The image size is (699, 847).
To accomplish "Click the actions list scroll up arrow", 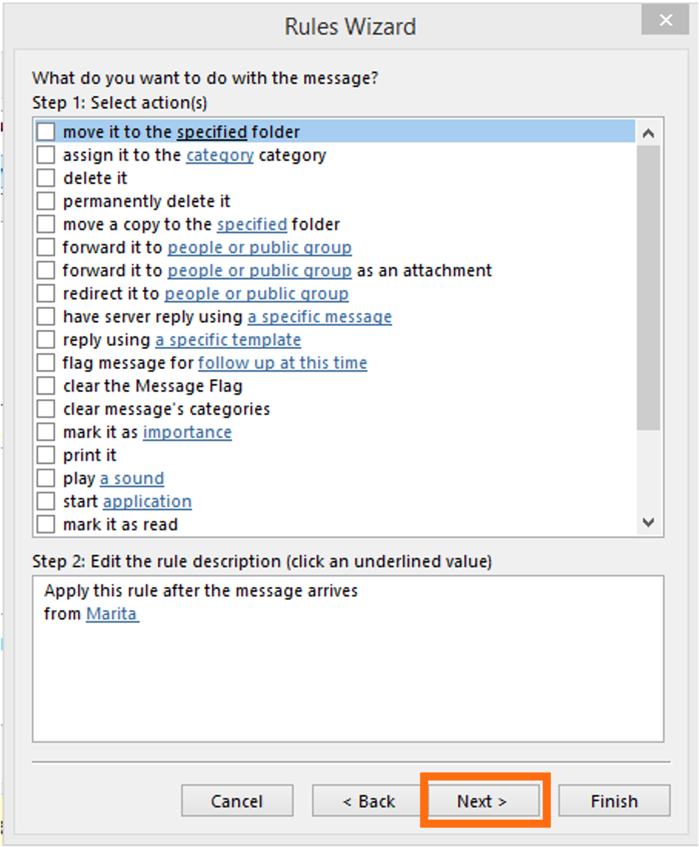I will [648, 134].
